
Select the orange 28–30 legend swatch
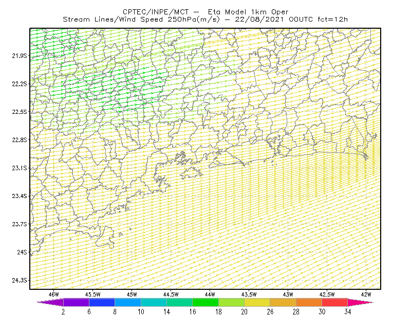point(309,302)
